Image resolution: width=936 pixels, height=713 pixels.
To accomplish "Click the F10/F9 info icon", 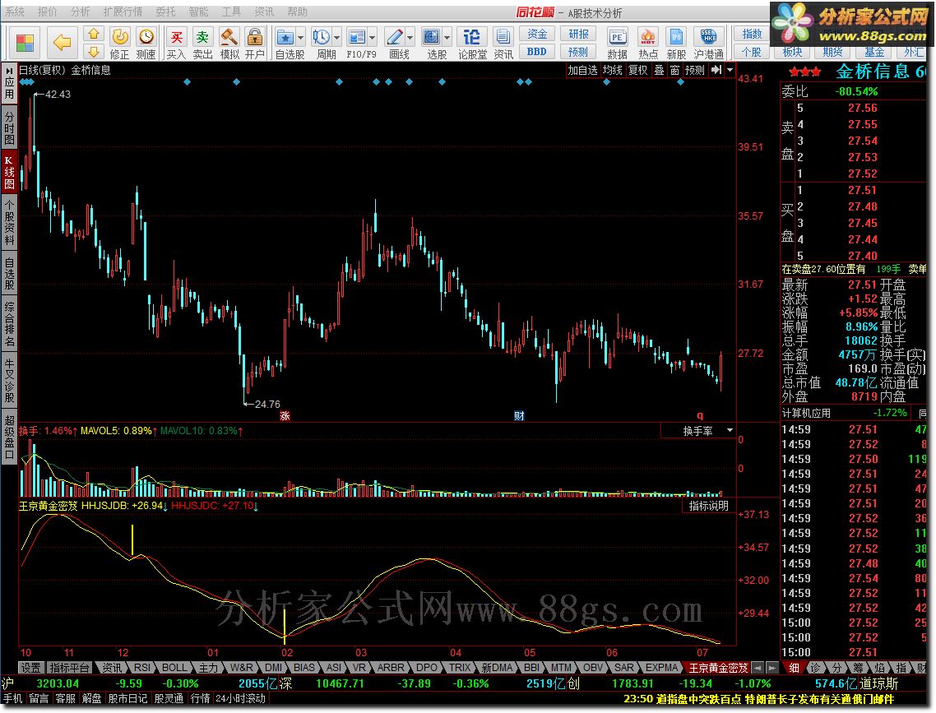I will pos(357,37).
